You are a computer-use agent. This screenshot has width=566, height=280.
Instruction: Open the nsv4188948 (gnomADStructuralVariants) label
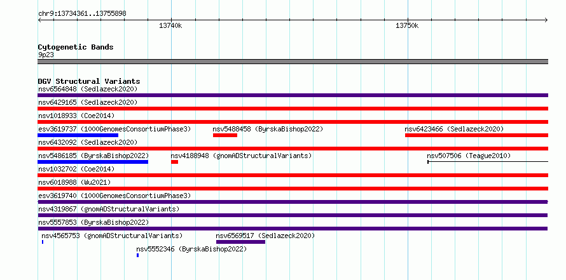tap(241, 156)
